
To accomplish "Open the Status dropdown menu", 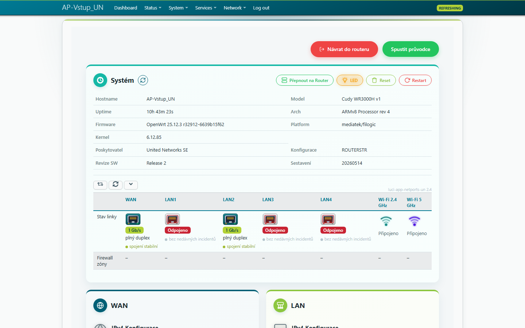I will coord(153,8).
